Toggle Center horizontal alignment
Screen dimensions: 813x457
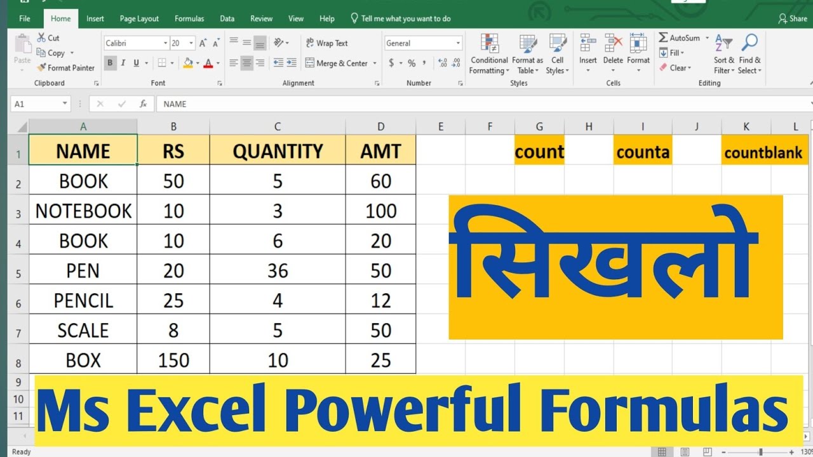246,63
